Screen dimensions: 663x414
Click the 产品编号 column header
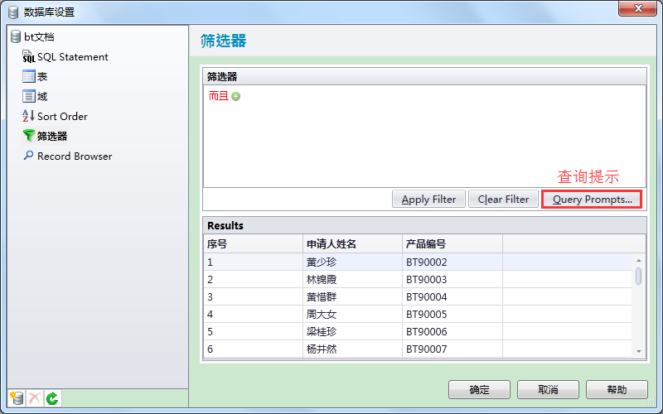pyautogui.click(x=452, y=243)
